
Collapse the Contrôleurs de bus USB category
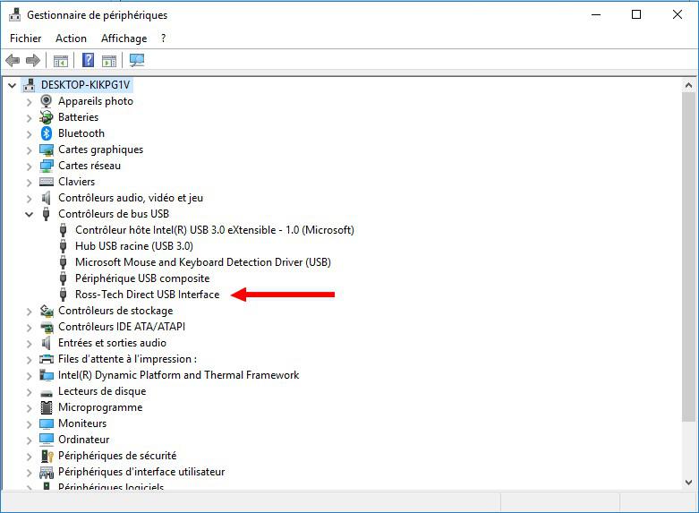tap(29, 214)
